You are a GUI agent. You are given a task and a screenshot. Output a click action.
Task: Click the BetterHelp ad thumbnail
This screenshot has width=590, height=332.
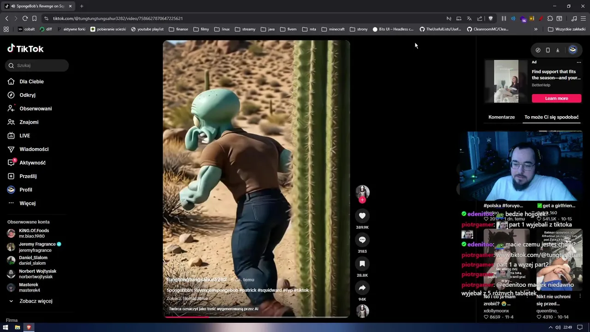pos(506,81)
